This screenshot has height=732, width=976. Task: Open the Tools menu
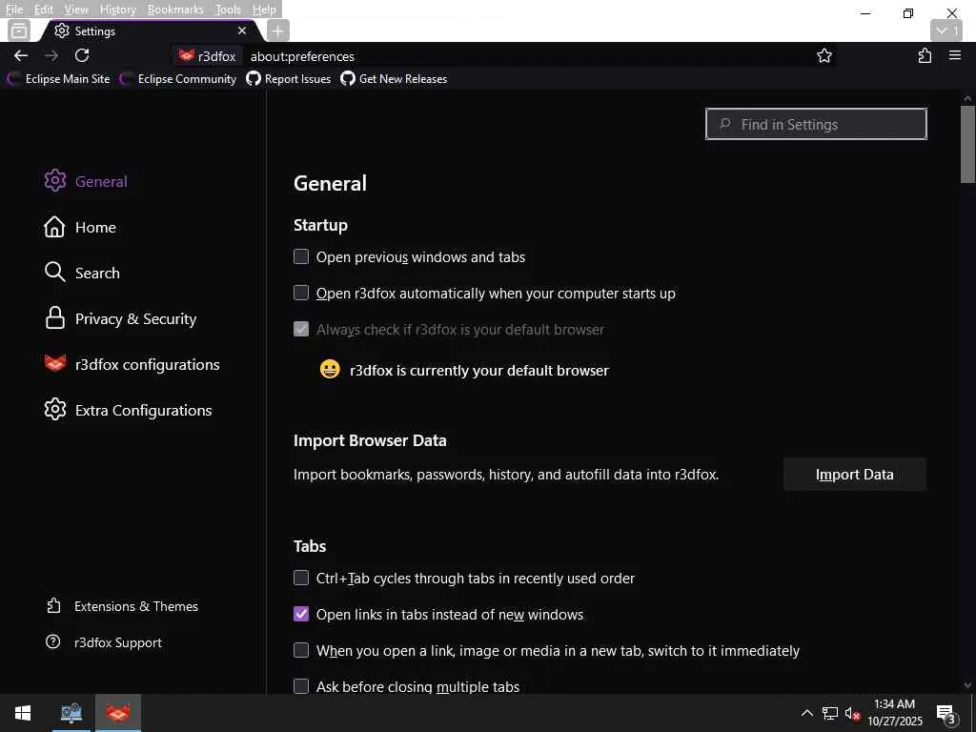coord(228,10)
